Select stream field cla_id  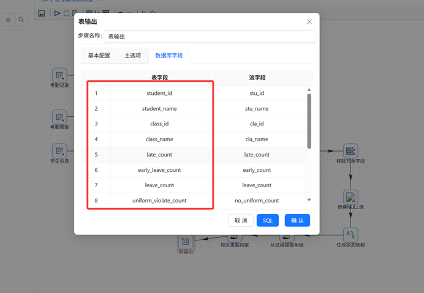point(257,124)
